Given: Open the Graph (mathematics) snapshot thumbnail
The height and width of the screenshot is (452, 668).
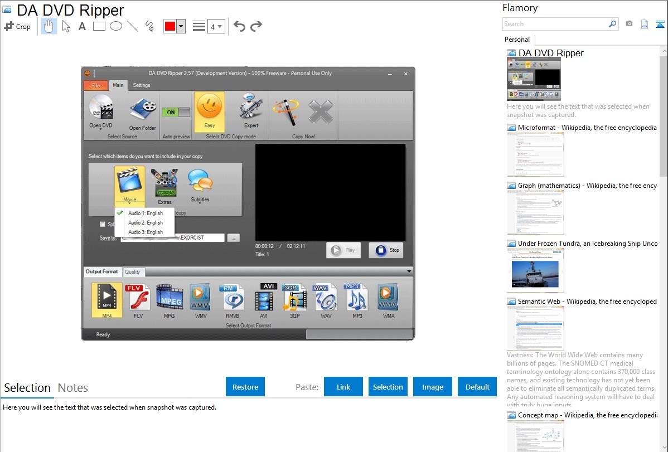Looking at the screenshot, I should [x=535, y=212].
